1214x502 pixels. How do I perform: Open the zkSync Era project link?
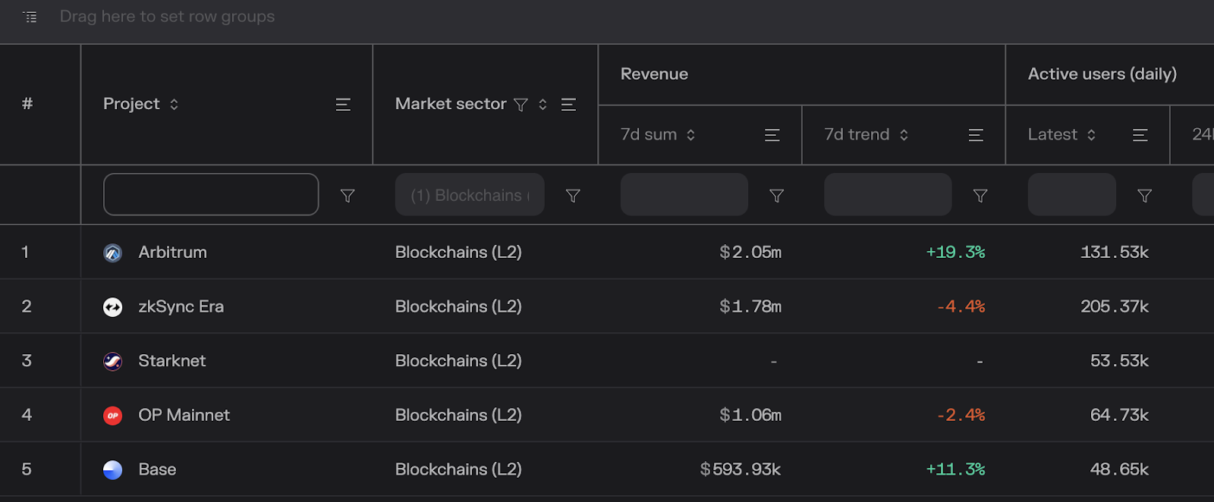click(181, 307)
